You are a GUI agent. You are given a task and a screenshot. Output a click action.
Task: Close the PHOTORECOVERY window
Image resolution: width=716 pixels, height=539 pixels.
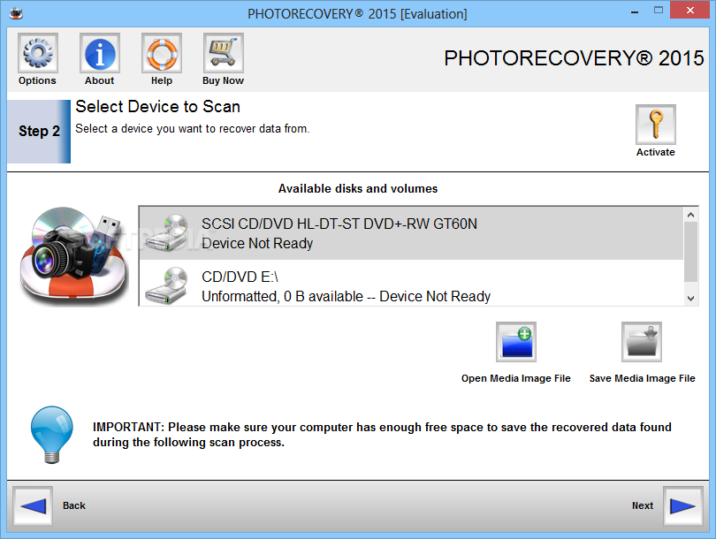pyautogui.click(x=690, y=10)
